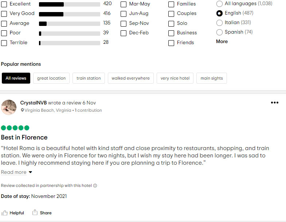The width and height of the screenshot is (286, 222).
Task: Check the Excellent rating checkbox
Action: click(4, 4)
